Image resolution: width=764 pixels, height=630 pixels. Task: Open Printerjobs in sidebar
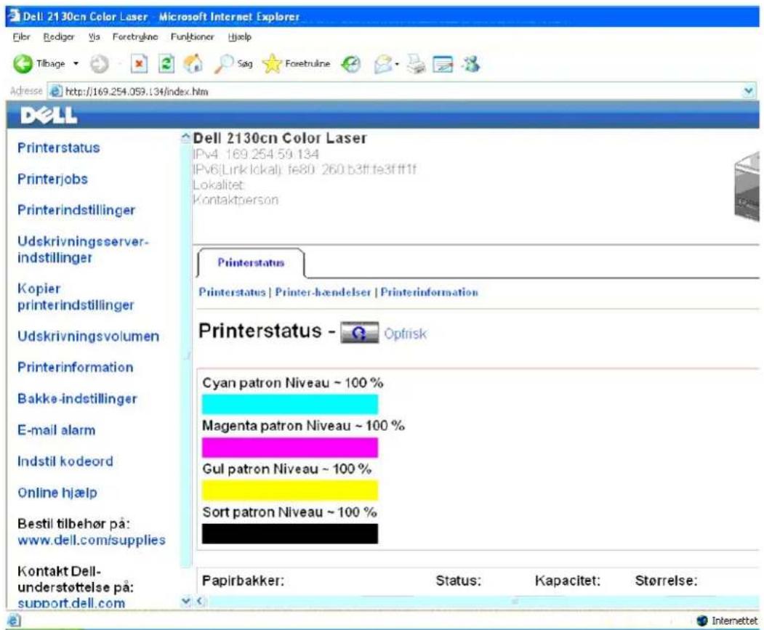52,179
